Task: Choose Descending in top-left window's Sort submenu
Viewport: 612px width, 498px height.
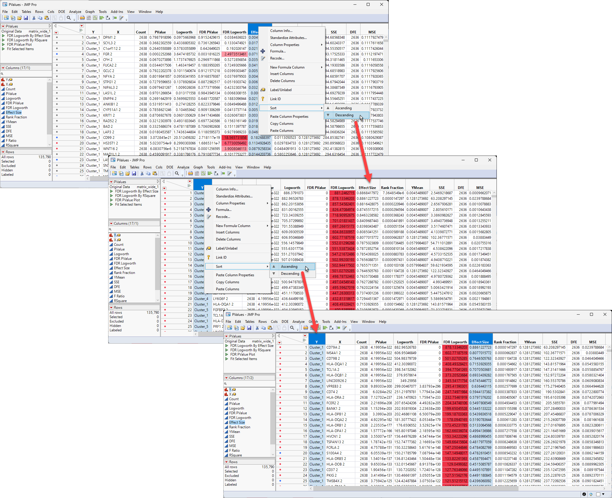Action: point(344,115)
